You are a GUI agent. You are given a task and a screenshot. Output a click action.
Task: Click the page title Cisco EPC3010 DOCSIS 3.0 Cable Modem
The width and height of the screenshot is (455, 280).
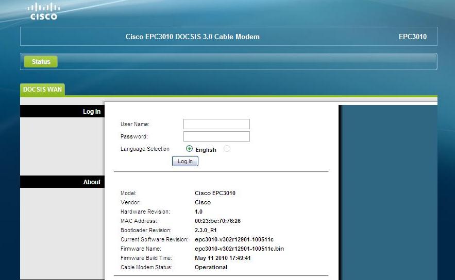(192, 37)
